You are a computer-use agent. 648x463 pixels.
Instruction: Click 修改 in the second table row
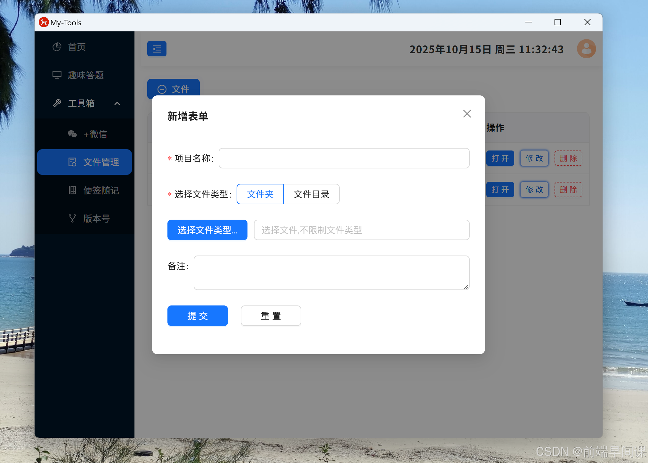[x=534, y=190]
